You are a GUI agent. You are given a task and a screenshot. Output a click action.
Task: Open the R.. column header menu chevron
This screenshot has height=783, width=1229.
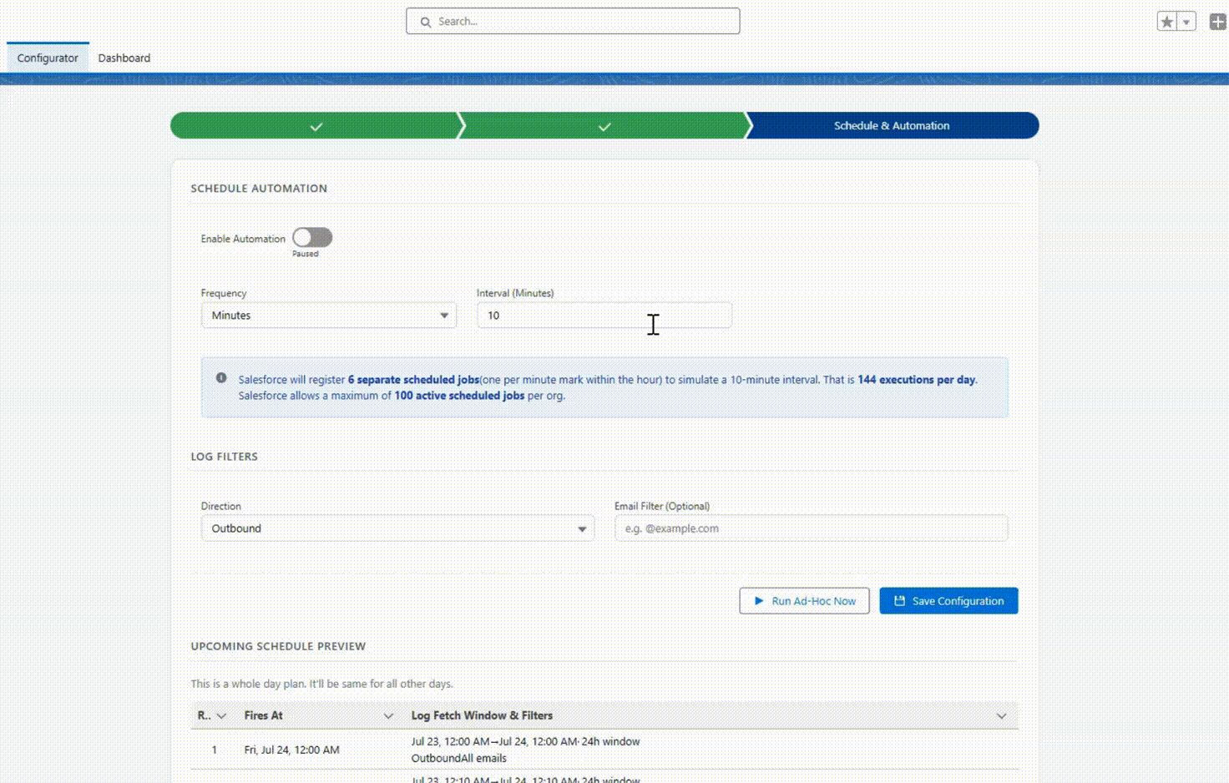(x=221, y=716)
